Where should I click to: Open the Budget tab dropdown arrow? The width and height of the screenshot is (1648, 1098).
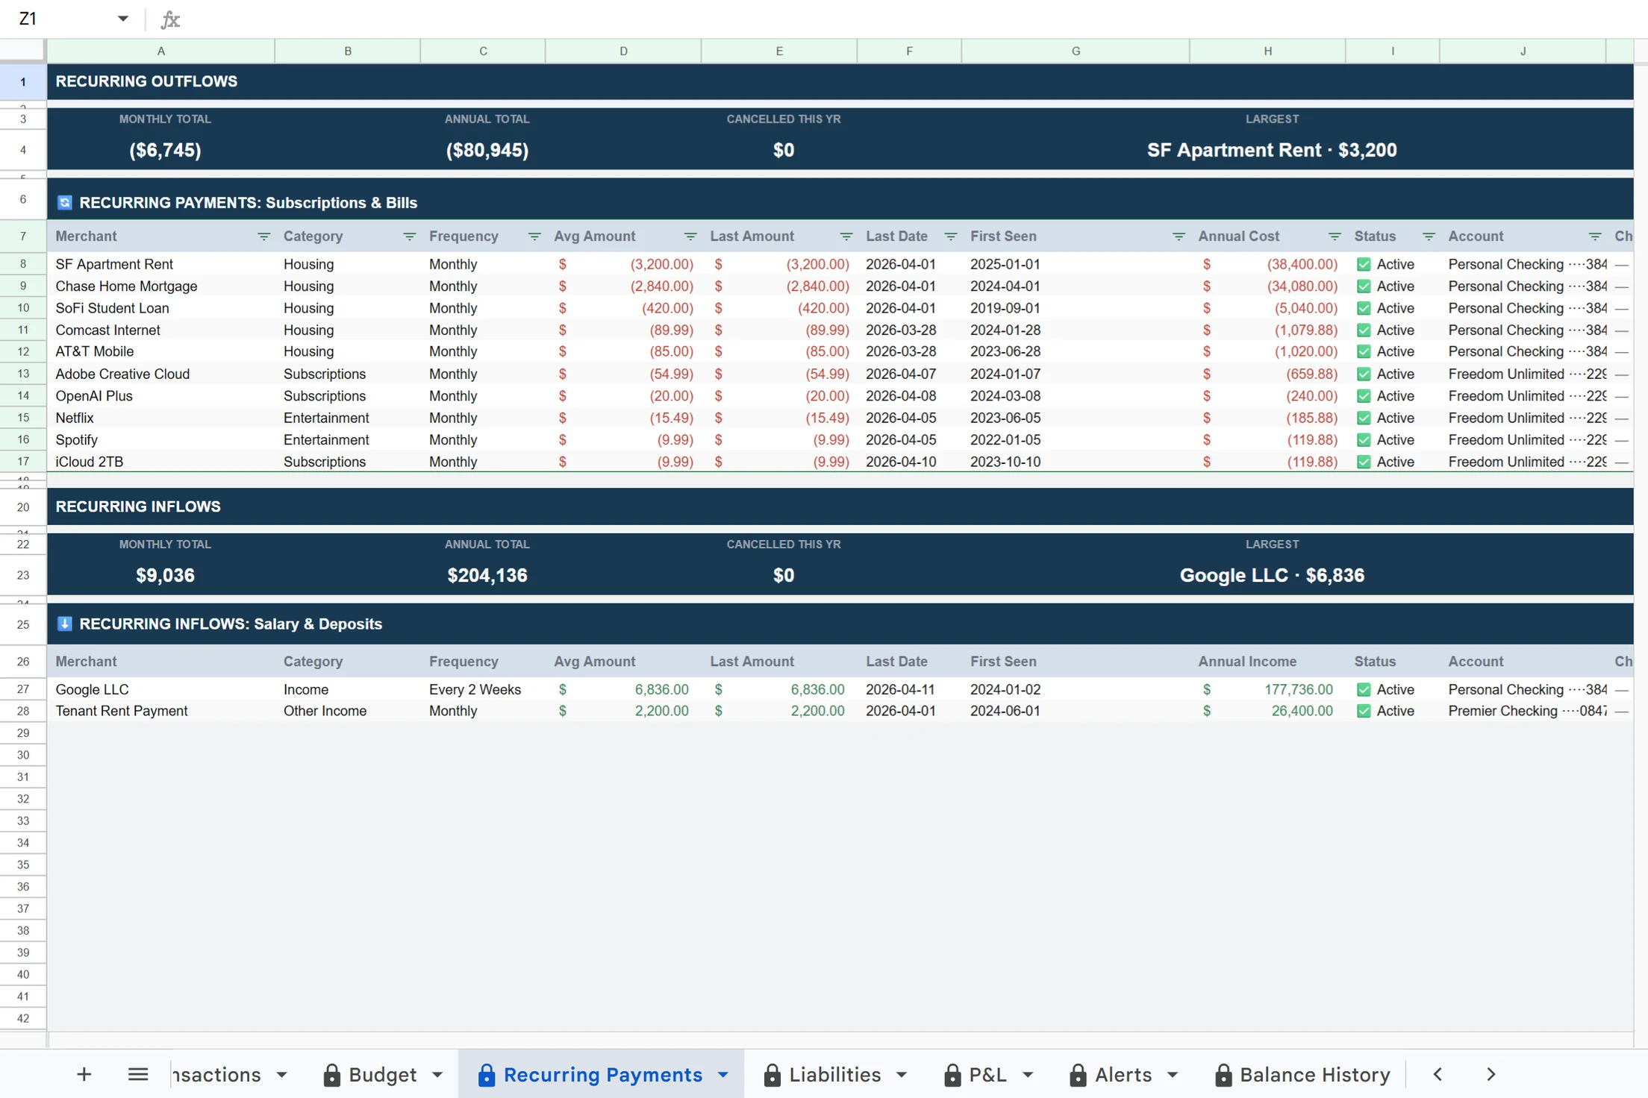tap(437, 1075)
